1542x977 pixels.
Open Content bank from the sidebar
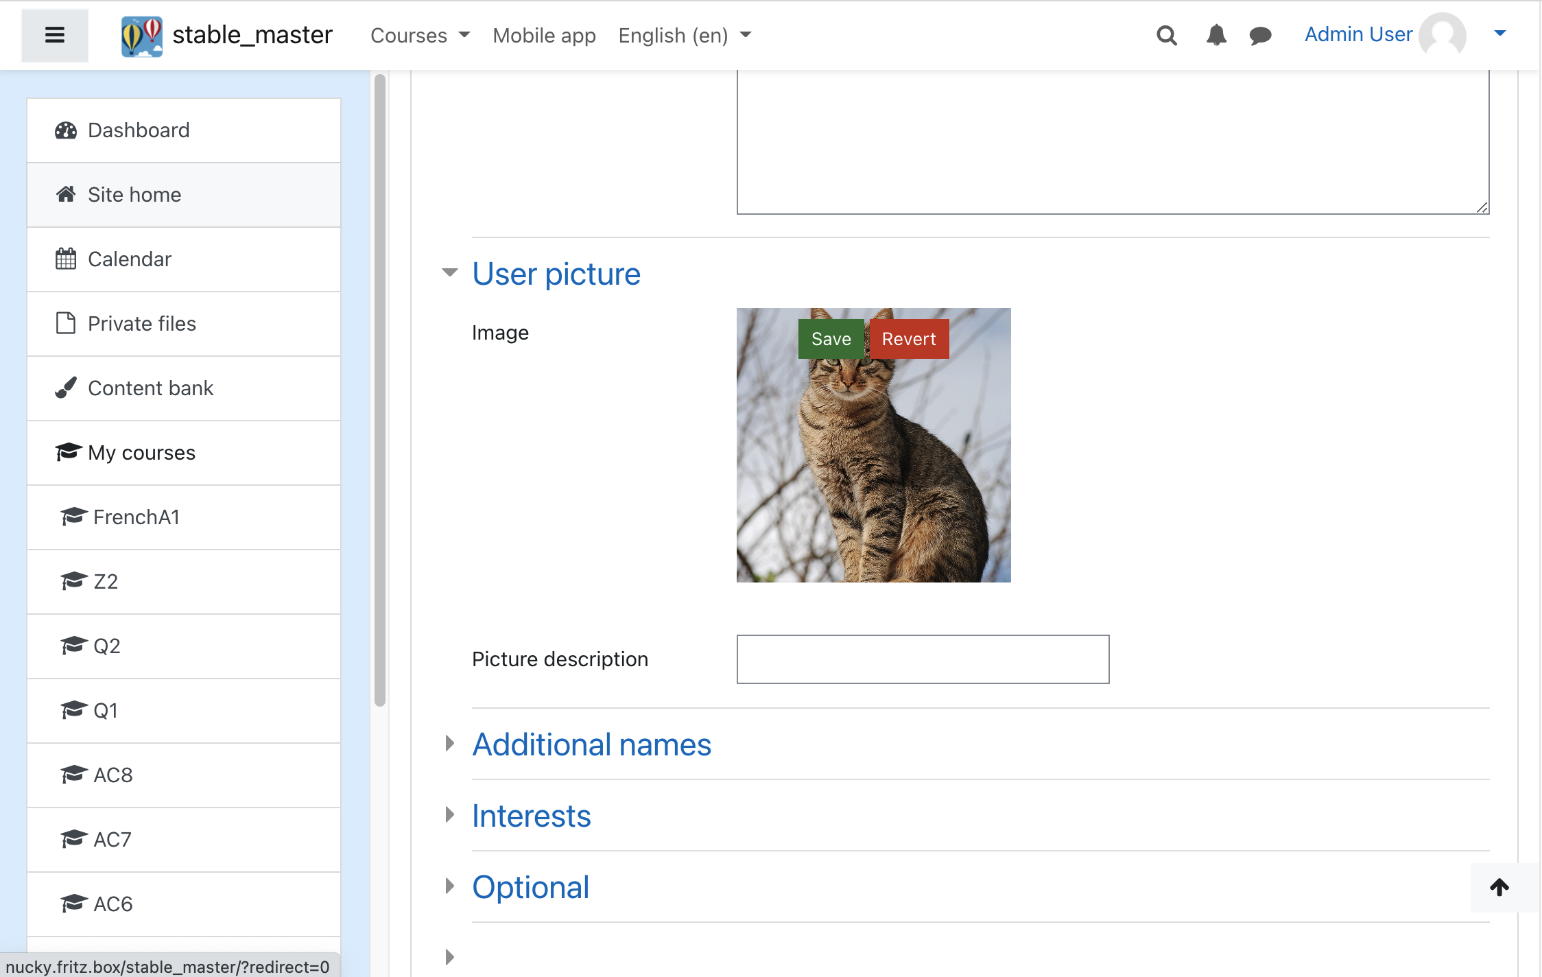click(x=184, y=388)
